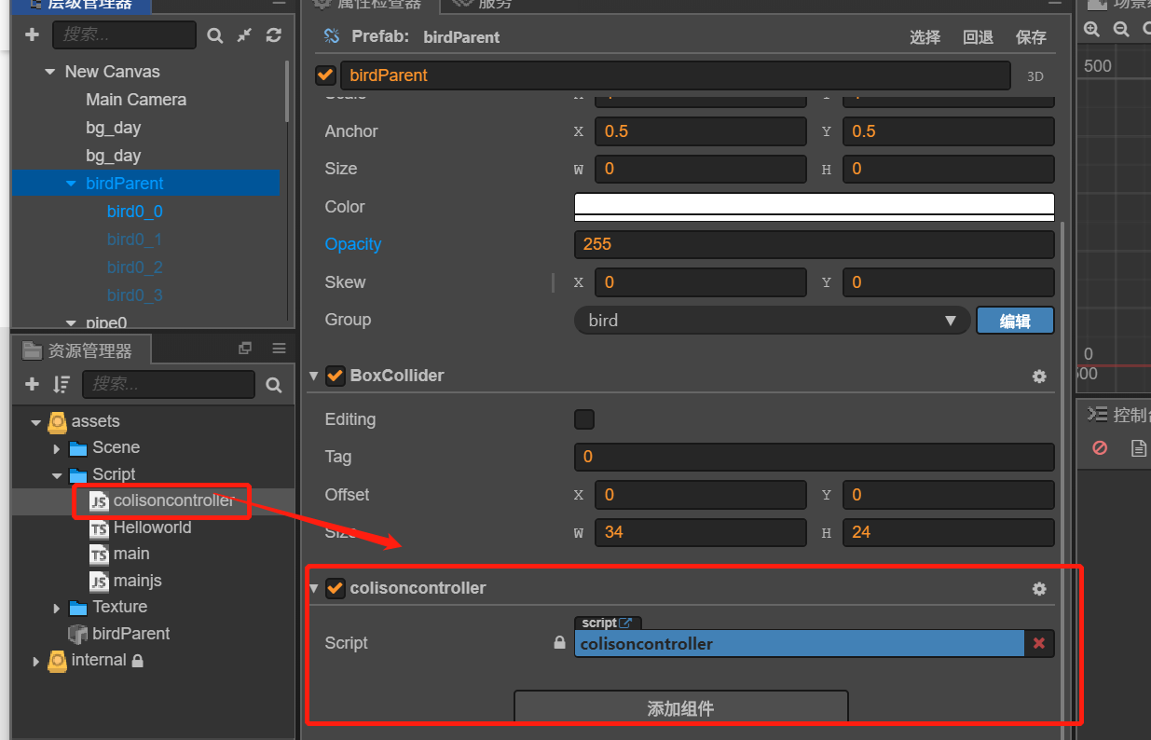Click the 添加组件 button

coord(681,707)
